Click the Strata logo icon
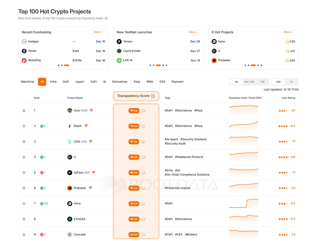Viewport: 317px width, 241px height. 24,51
